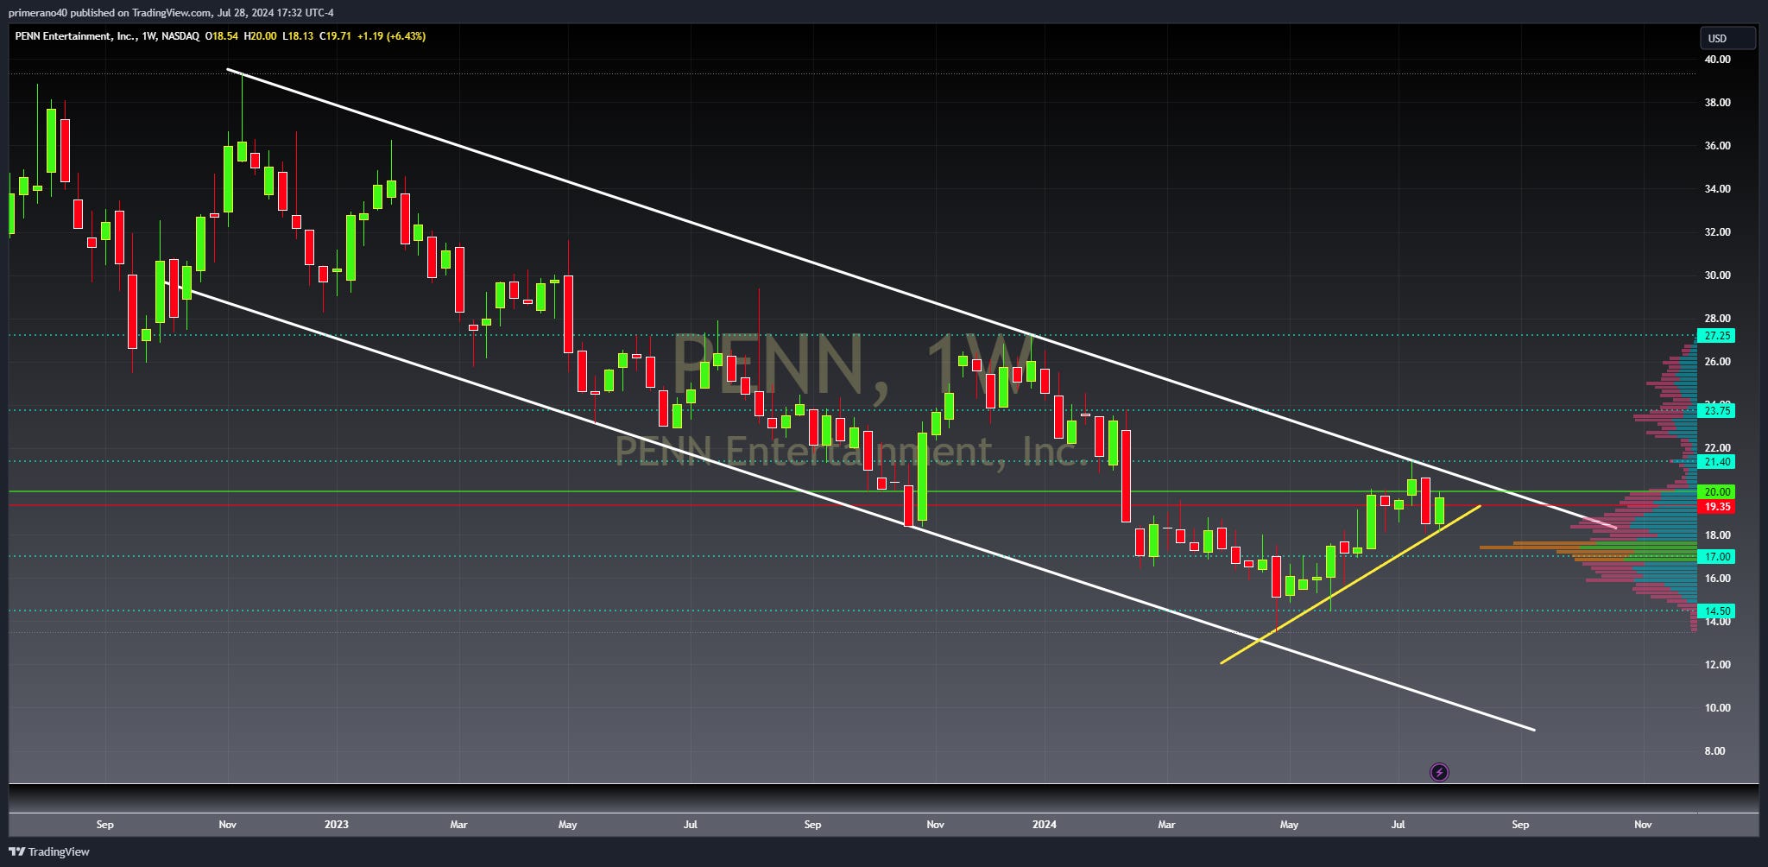Click 8.00 on the price axis
The height and width of the screenshot is (867, 1768).
coord(1714,751)
